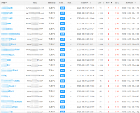The height and width of the screenshot is (113, 140).
Task: Click the 搜索引擎 column header
Action: coord(52,3)
